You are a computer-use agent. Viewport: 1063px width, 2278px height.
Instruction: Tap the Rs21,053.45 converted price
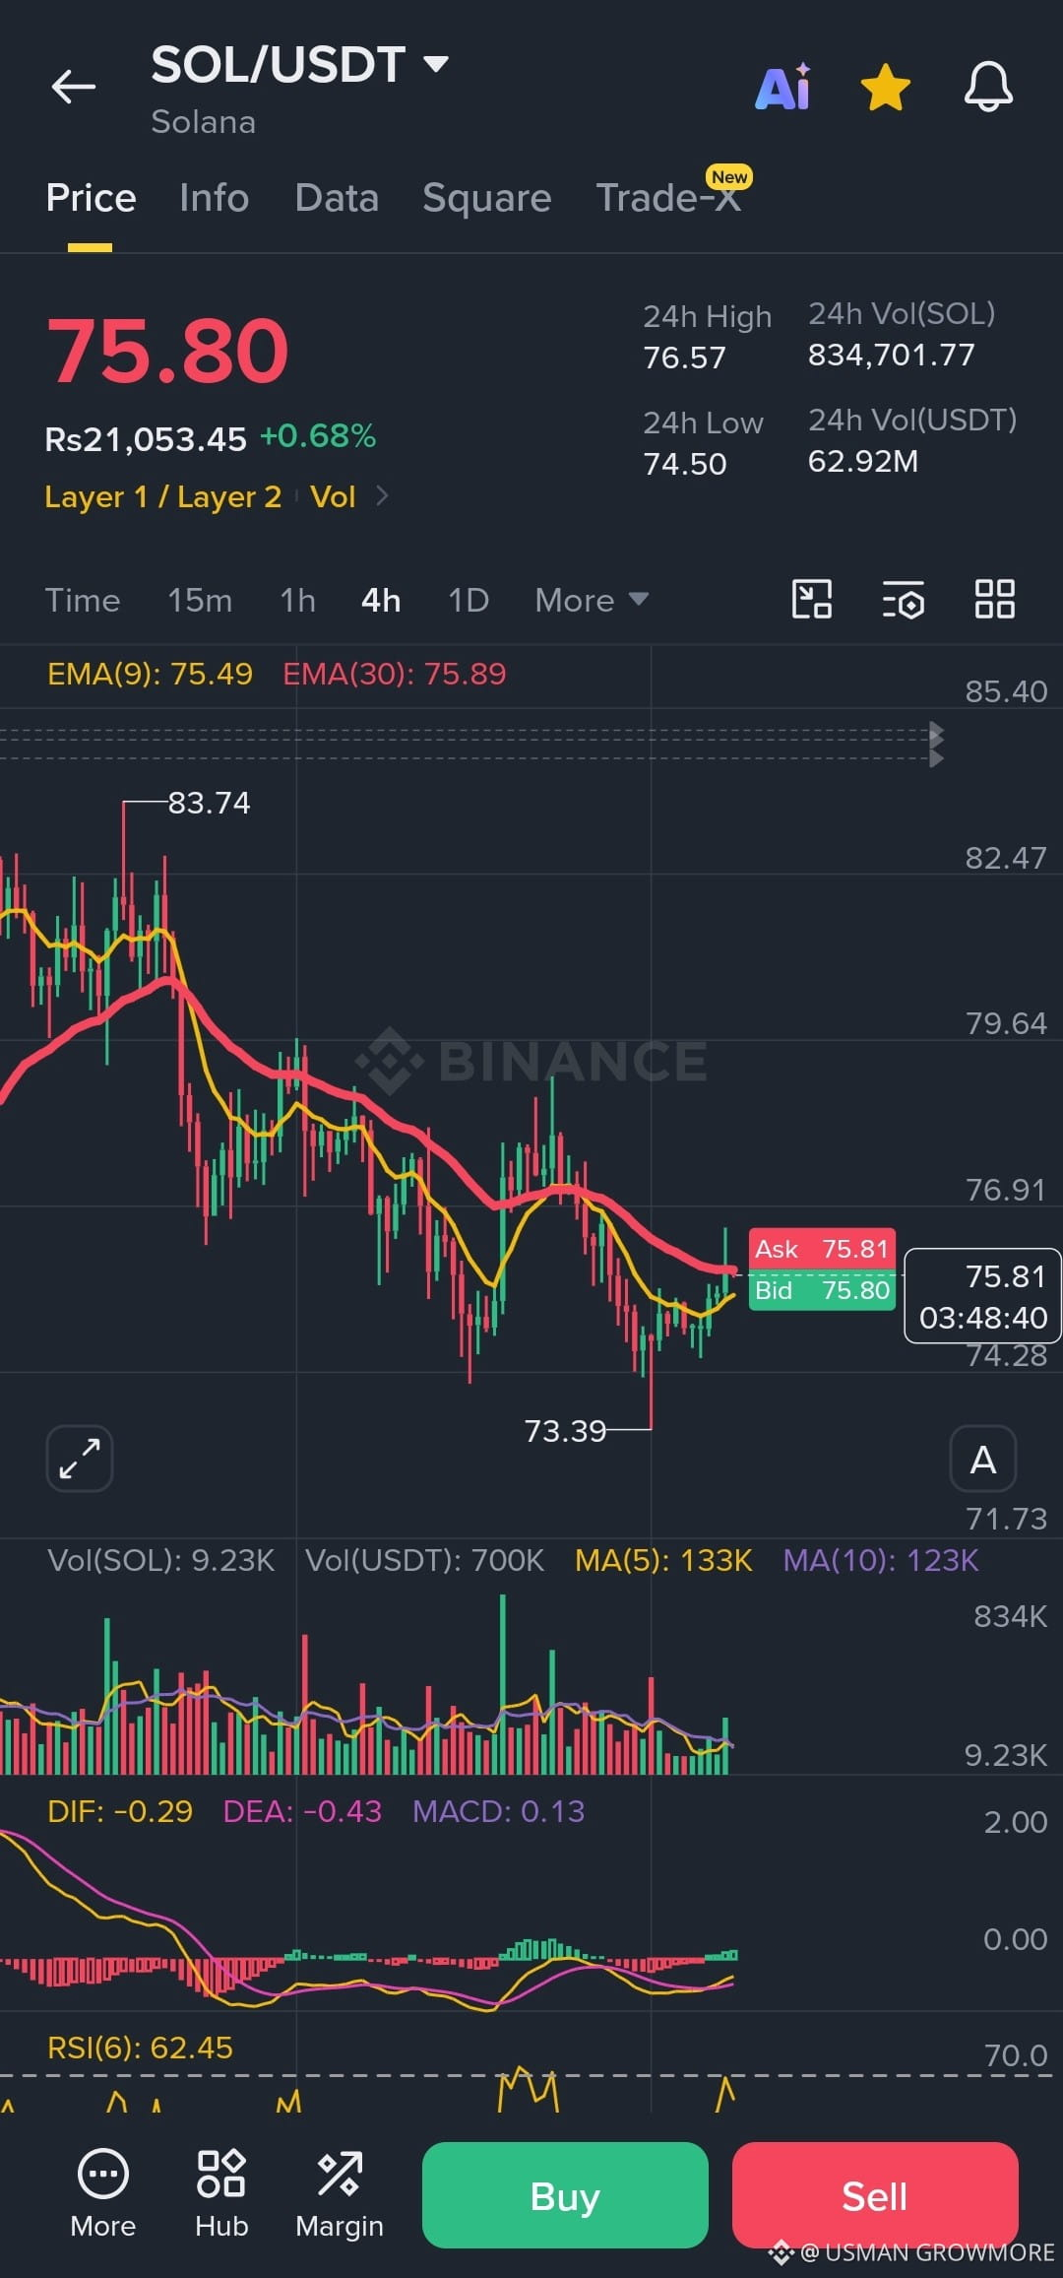146,438
